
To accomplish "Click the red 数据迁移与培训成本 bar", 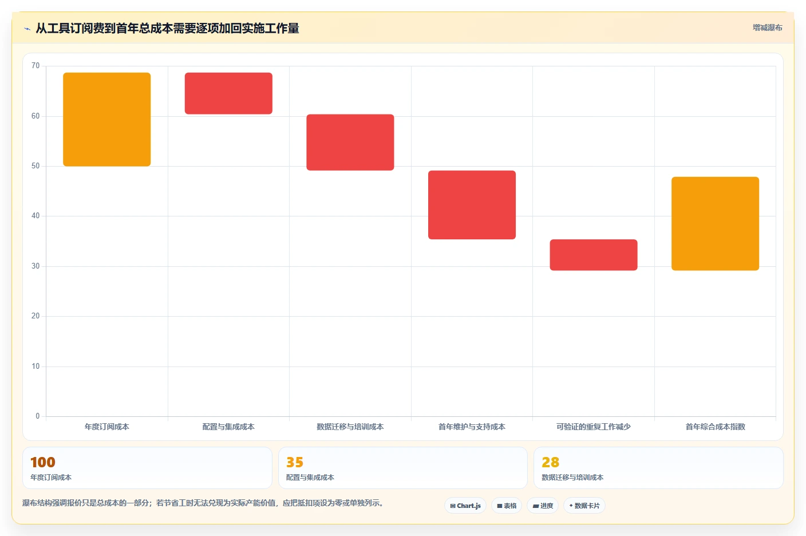I will (350, 143).
